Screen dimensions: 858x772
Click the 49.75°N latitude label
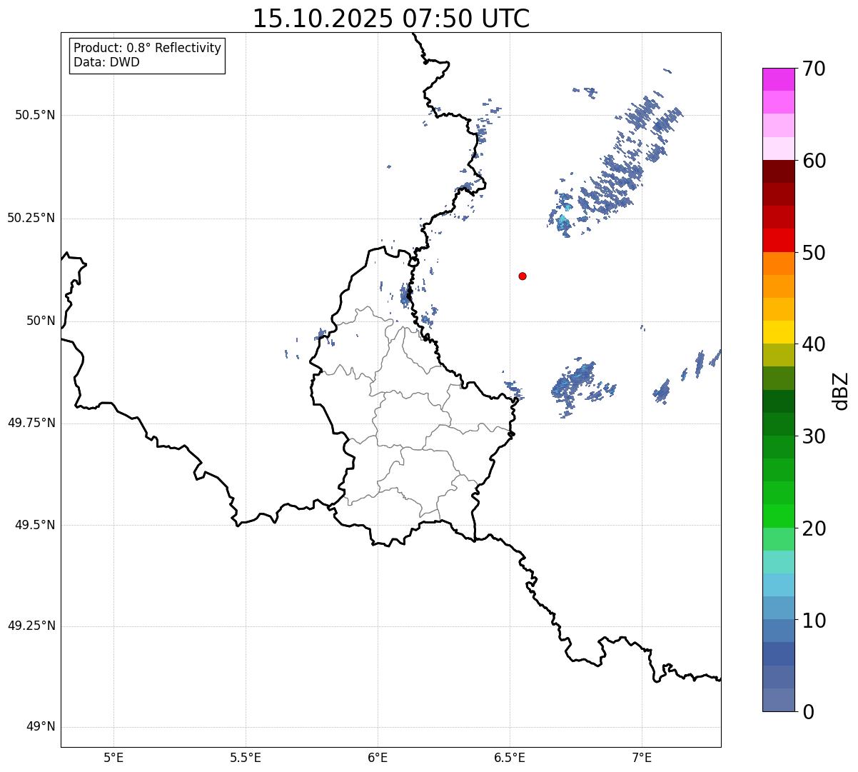point(31,423)
